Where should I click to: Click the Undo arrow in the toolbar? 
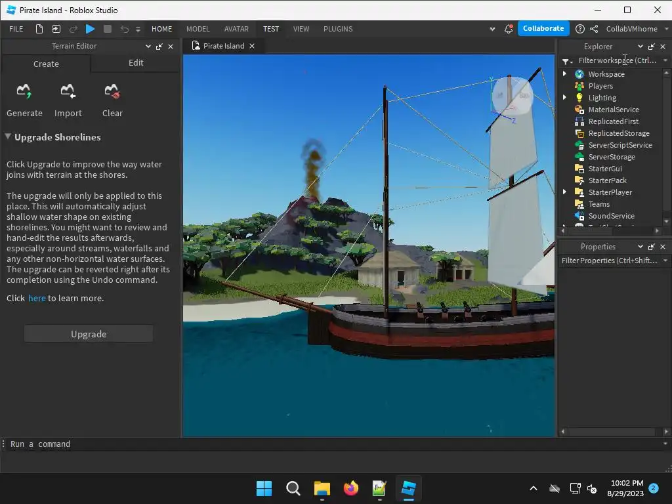[x=124, y=29]
